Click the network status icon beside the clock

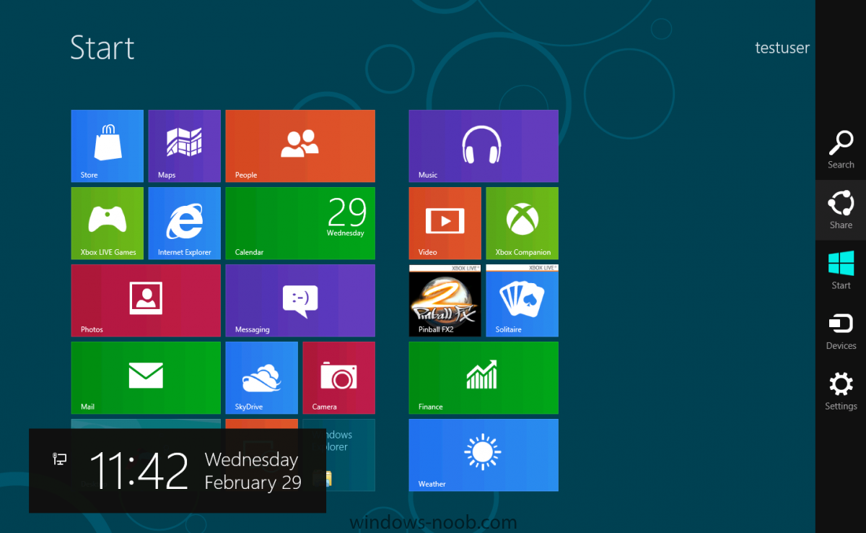coord(60,459)
